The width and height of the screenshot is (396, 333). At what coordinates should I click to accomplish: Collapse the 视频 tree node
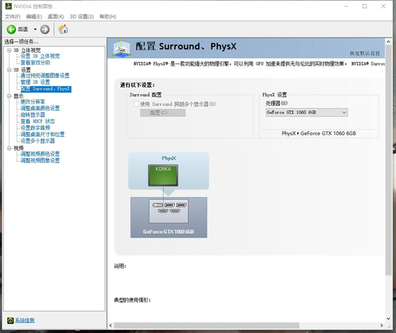click(x=9, y=148)
